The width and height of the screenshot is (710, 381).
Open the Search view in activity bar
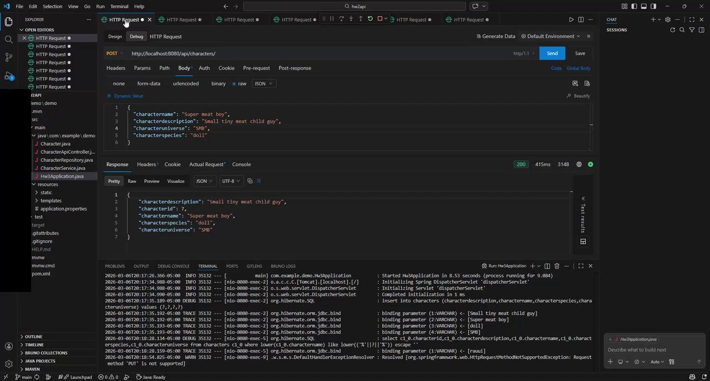[8, 39]
